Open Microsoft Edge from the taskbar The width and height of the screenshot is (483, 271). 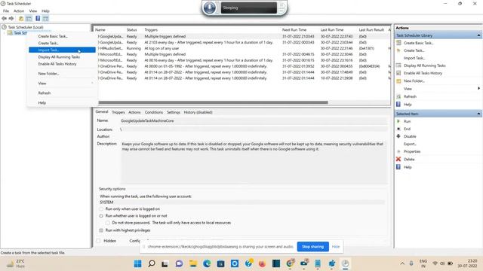click(207, 263)
